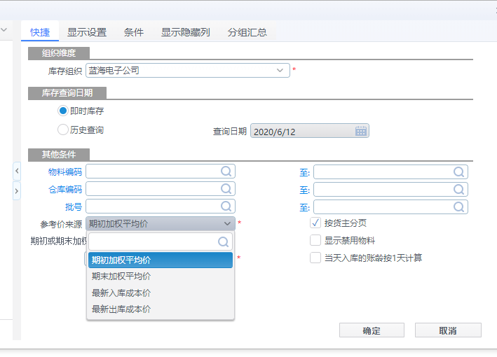Click the 确定 button

[x=372, y=330]
